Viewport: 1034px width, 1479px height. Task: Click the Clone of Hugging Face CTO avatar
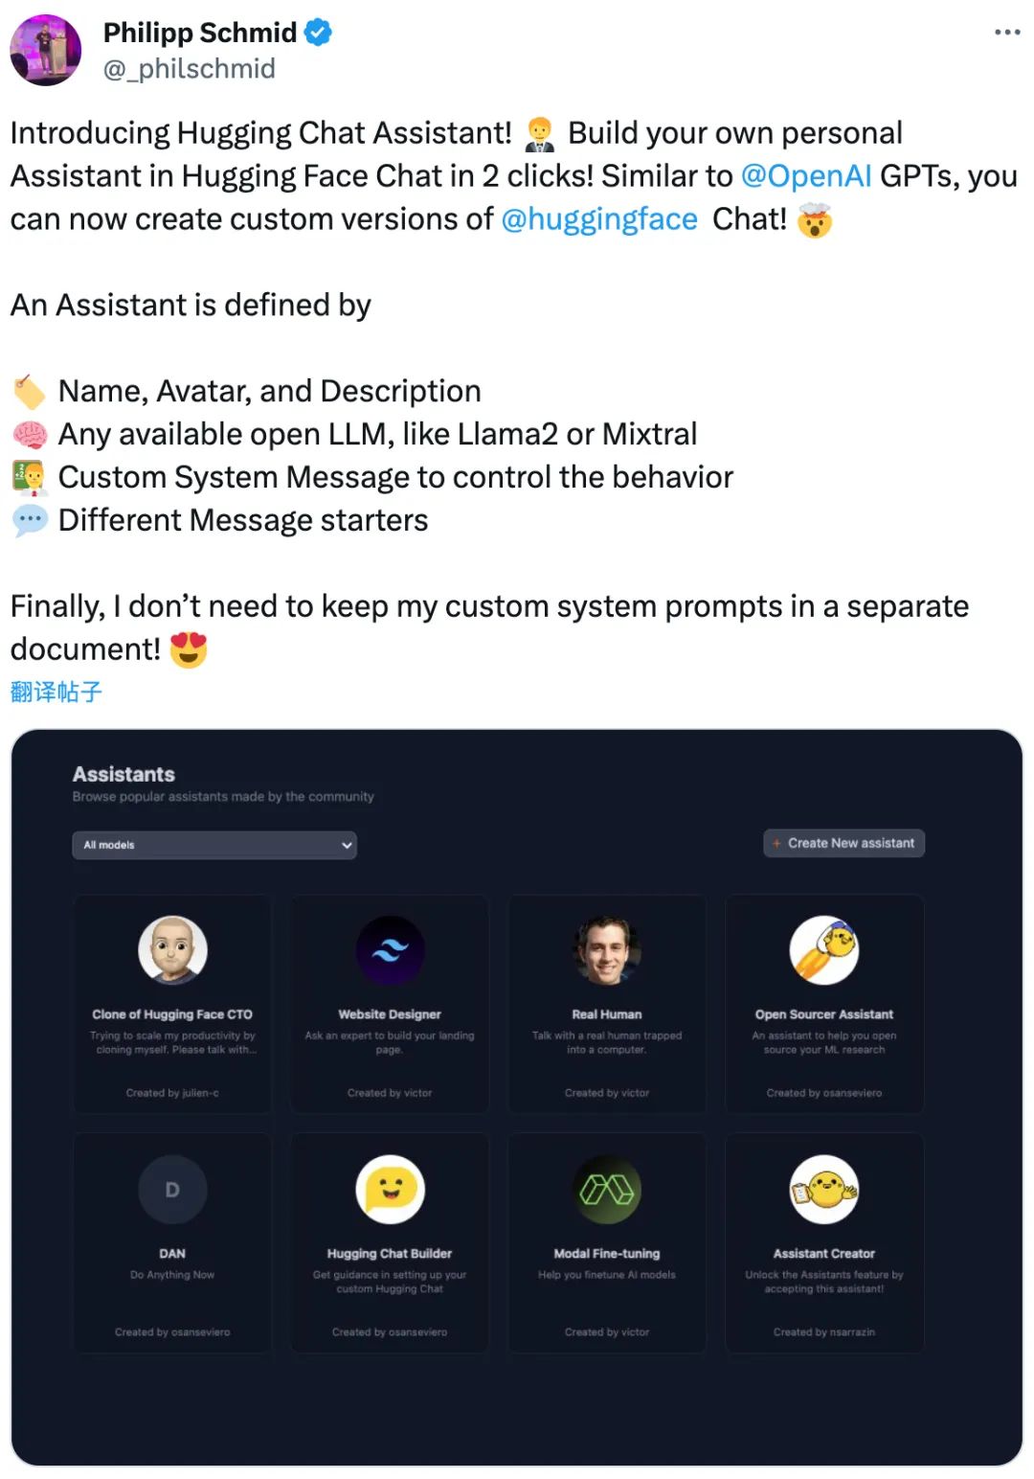coord(172,949)
